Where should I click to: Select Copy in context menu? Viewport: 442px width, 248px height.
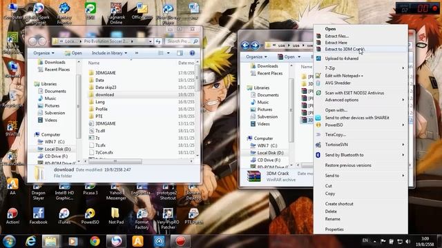[x=330, y=194]
